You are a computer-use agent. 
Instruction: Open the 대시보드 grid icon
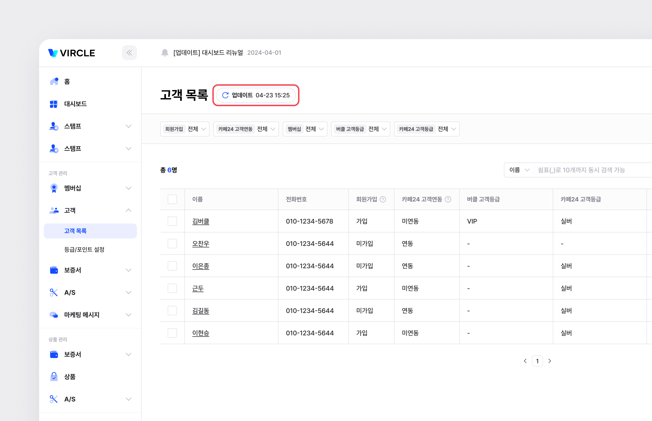pyautogui.click(x=54, y=104)
